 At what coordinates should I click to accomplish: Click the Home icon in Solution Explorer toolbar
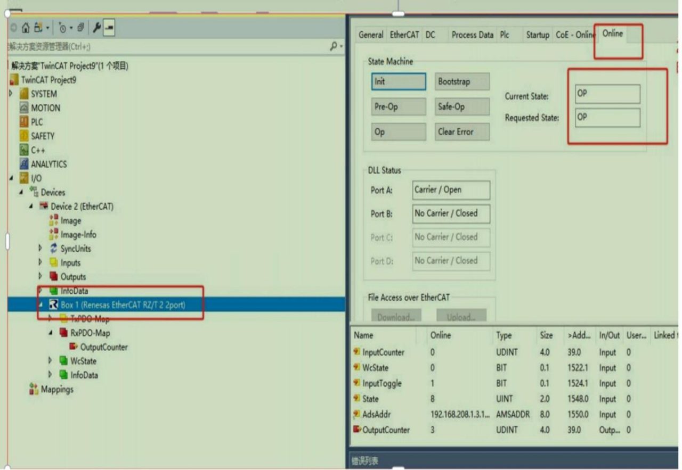click(x=26, y=27)
